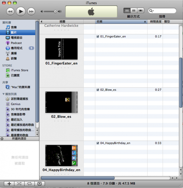
Task: Switch to Cover Flow view mode
Action: (141, 11)
